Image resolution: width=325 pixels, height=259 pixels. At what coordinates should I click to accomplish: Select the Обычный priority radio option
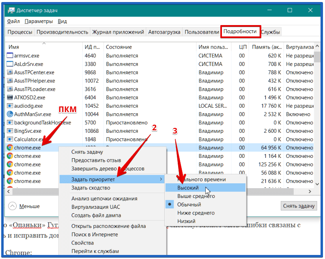[x=170, y=204]
